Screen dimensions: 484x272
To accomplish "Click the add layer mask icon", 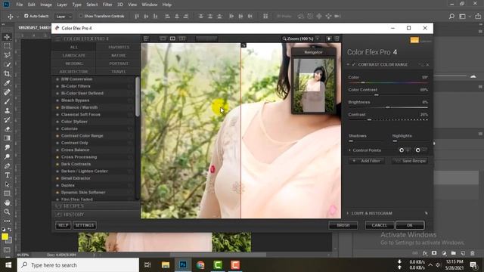I will point(434,253).
